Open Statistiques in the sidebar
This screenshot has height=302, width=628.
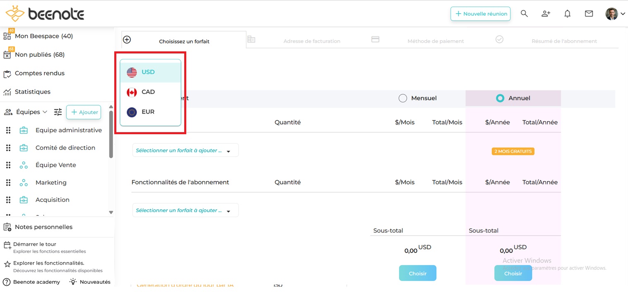point(32,92)
